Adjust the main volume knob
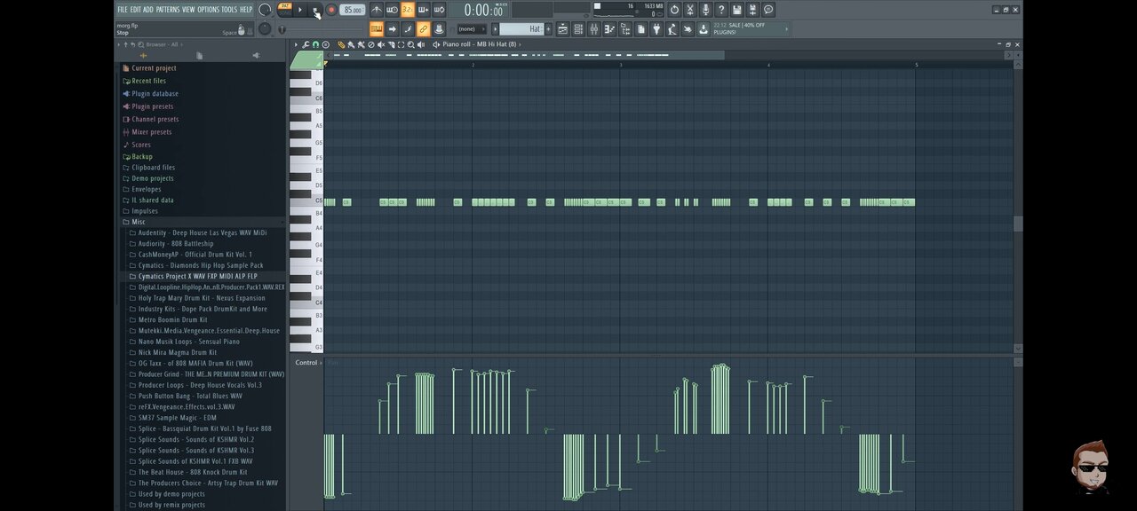The height and width of the screenshot is (511, 1137). coord(265,10)
